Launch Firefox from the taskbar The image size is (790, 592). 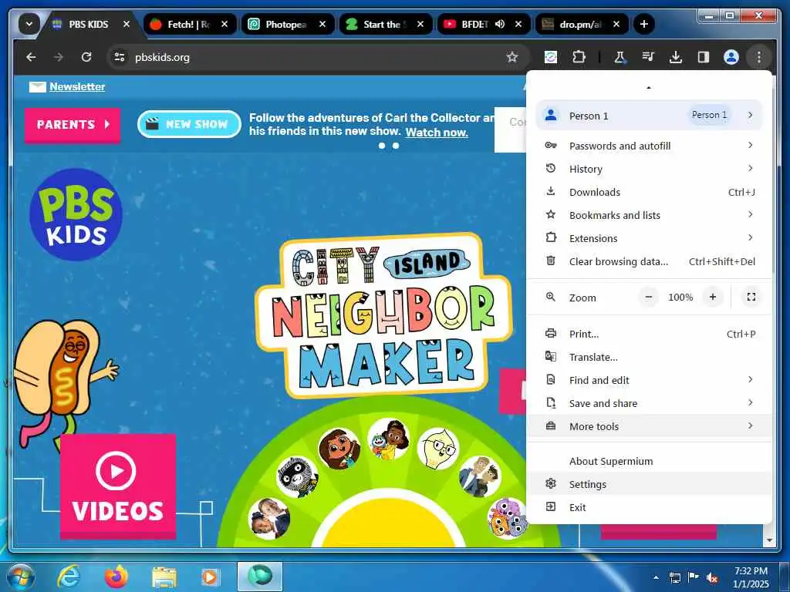click(116, 577)
